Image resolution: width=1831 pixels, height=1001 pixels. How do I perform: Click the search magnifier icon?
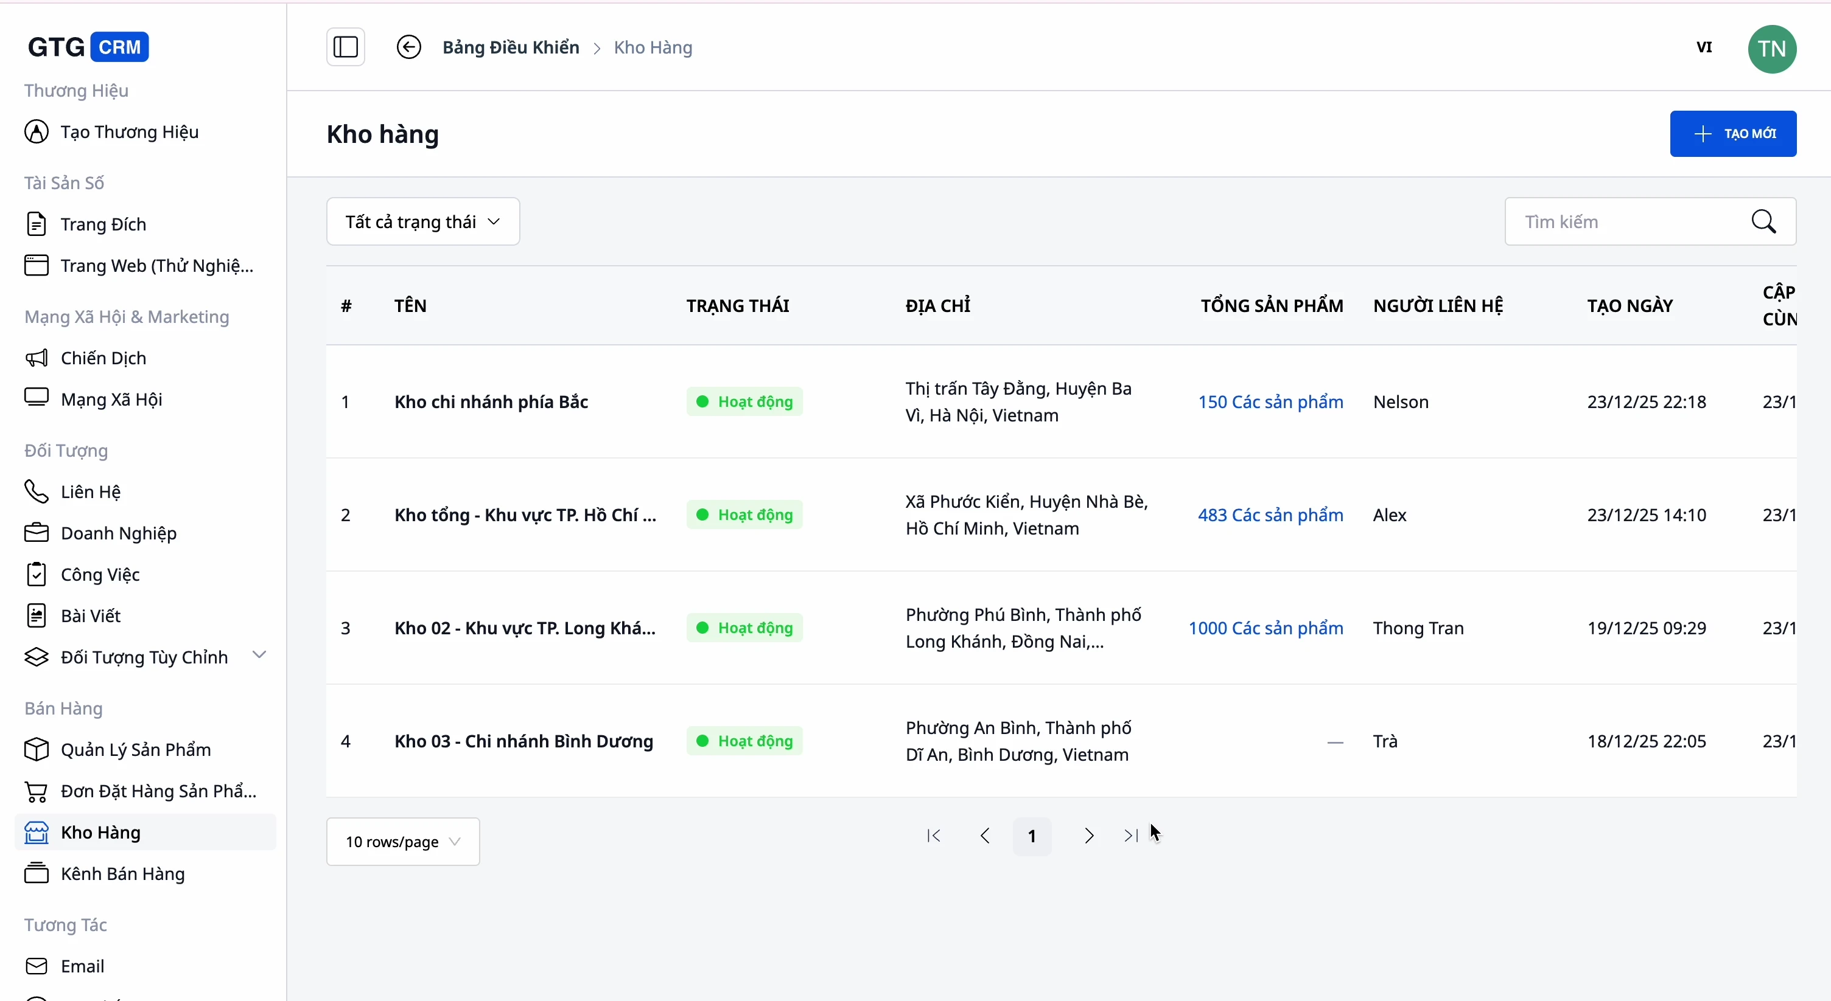tap(1763, 221)
